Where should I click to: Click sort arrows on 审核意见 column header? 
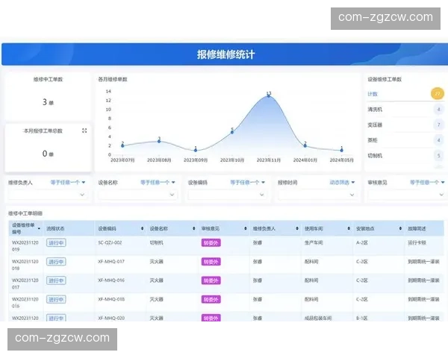(x=246, y=229)
